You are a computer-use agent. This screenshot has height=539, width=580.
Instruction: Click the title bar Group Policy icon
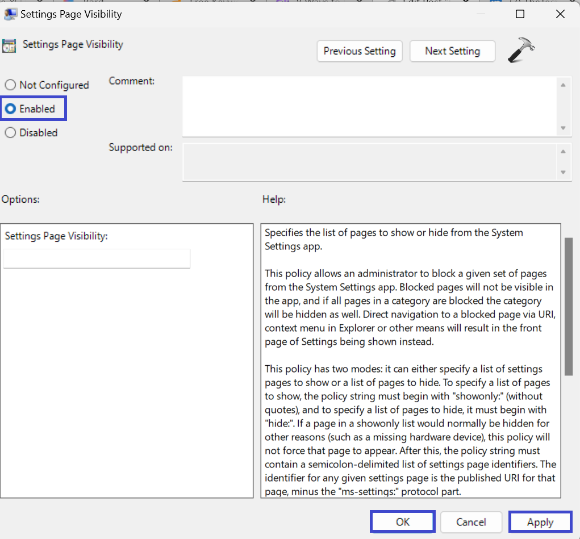coord(10,14)
